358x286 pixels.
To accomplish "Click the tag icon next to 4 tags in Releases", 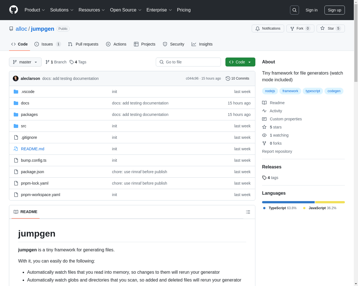I will click(x=264, y=178).
